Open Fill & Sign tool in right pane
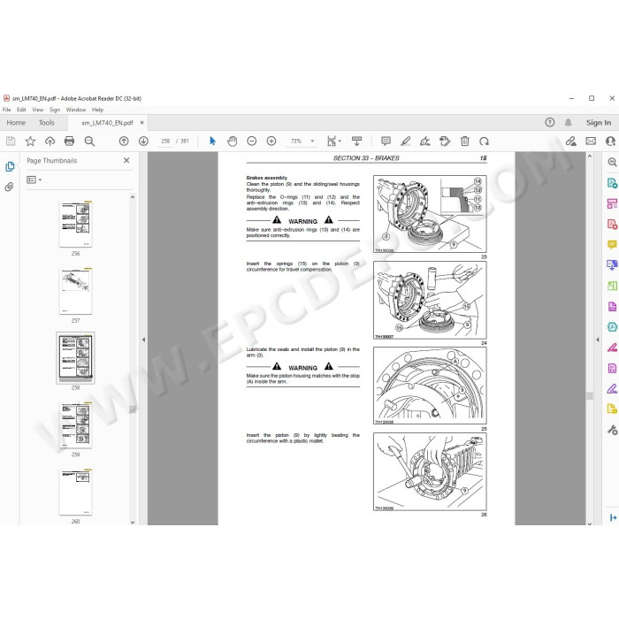The height and width of the screenshot is (619, 619). [x=612, y=389]
